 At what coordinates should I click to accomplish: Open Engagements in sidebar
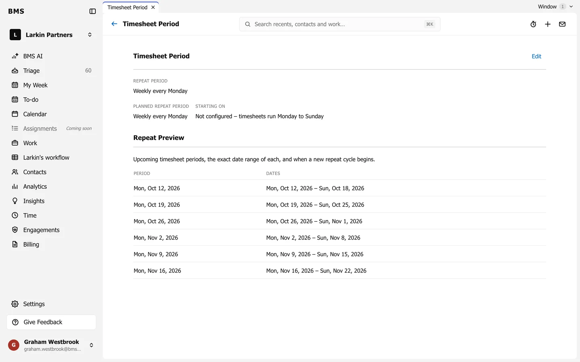tap(52, 230)
